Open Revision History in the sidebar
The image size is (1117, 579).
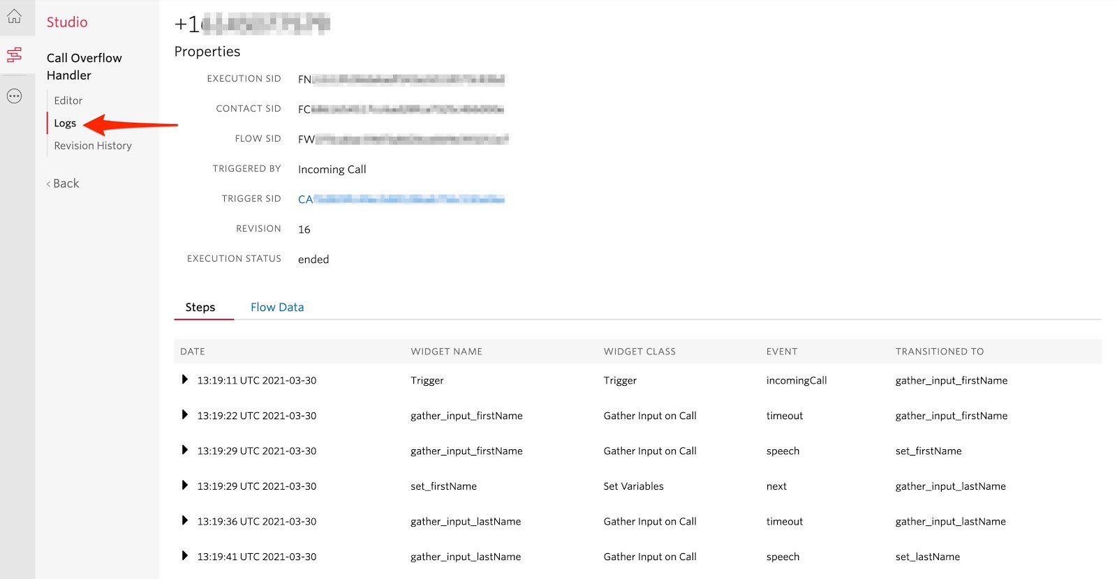[93, 146]
